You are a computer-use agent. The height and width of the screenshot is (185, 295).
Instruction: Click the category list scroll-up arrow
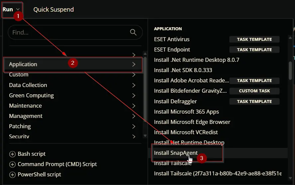pos(145,54)
